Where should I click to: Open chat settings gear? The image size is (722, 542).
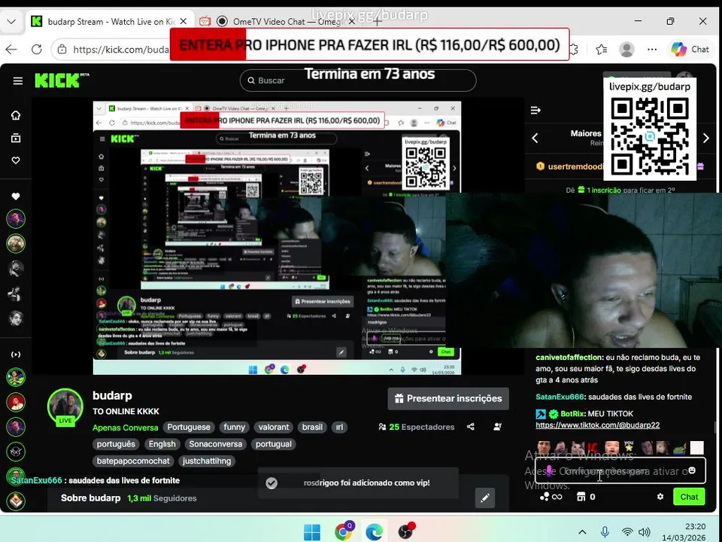660,497
